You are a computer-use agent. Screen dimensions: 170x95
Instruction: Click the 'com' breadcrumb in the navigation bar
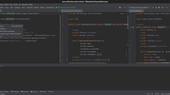click(x=11, y=8)
